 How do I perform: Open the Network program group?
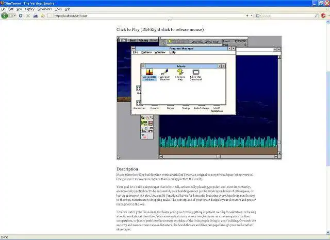[155, 108]
